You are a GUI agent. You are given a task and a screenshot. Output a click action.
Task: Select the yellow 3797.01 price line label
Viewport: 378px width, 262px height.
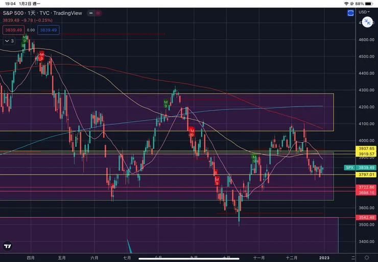366,175
